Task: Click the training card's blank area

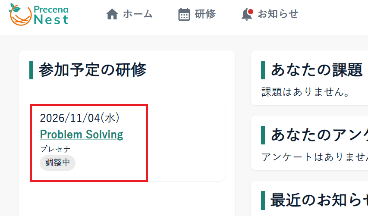Action: [x=186, y=141]
